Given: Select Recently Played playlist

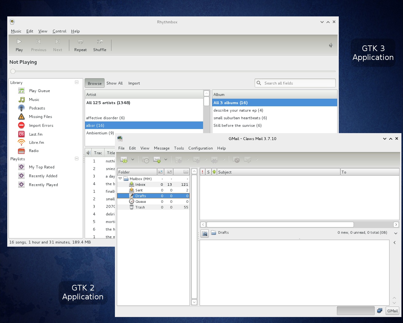Looking at the screenshot, I should (43, 185).
